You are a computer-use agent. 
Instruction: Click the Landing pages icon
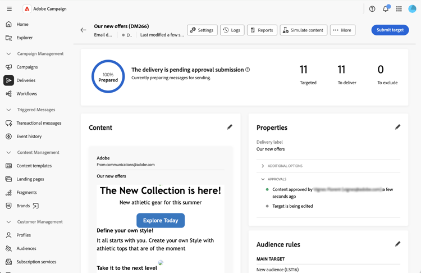click(x=8, y=179)
